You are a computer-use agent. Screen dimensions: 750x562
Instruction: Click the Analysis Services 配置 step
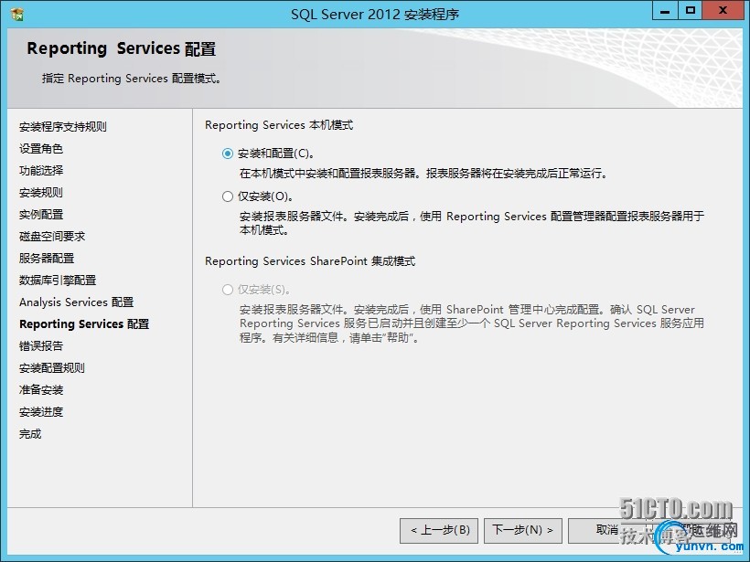pos(77,302)
